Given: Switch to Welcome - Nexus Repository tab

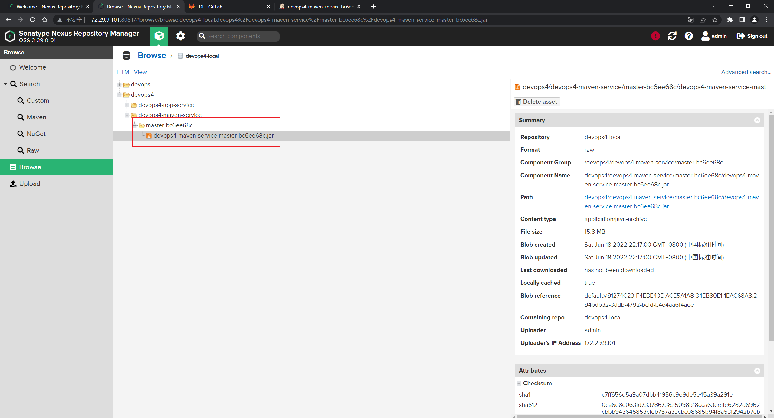Looking at the screenshot, I should [48, 7].
